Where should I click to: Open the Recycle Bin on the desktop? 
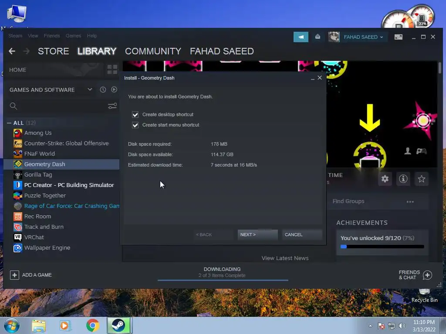pos(424,295)
